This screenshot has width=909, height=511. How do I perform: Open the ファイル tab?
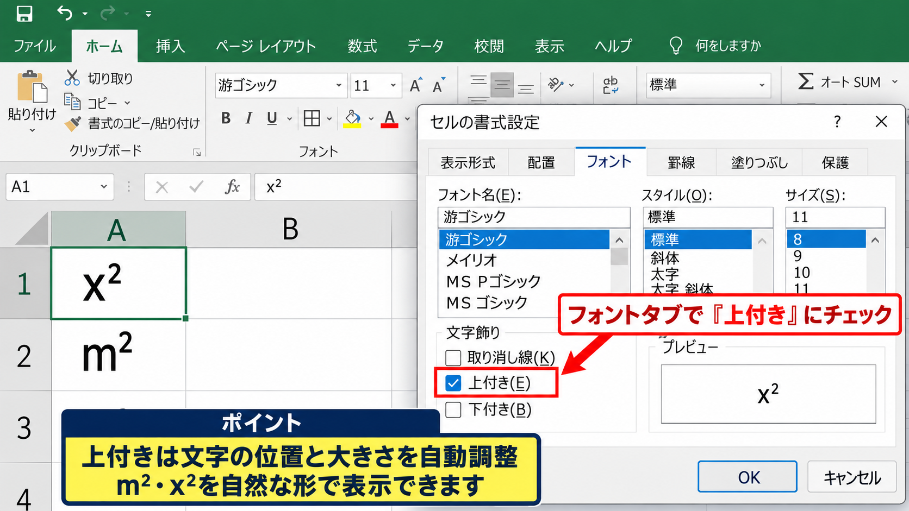coord(35,46)
